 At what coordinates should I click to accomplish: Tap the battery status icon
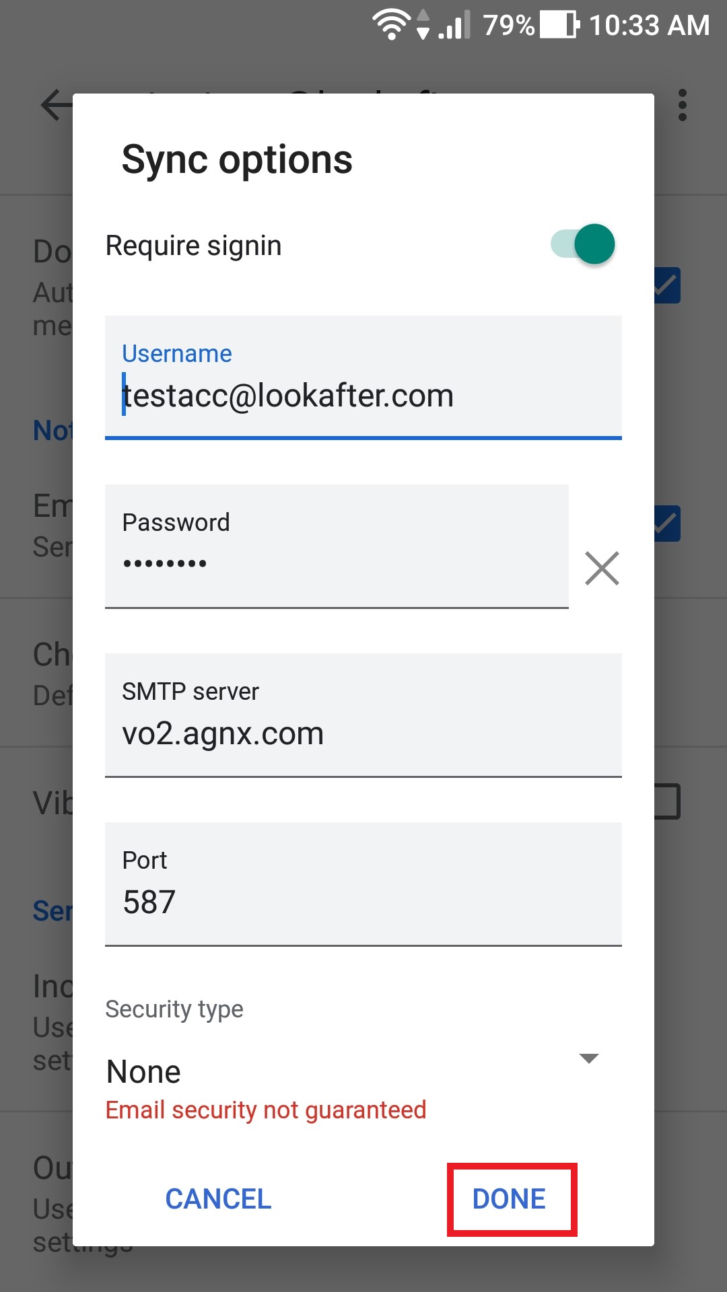(x=560, y=25)
